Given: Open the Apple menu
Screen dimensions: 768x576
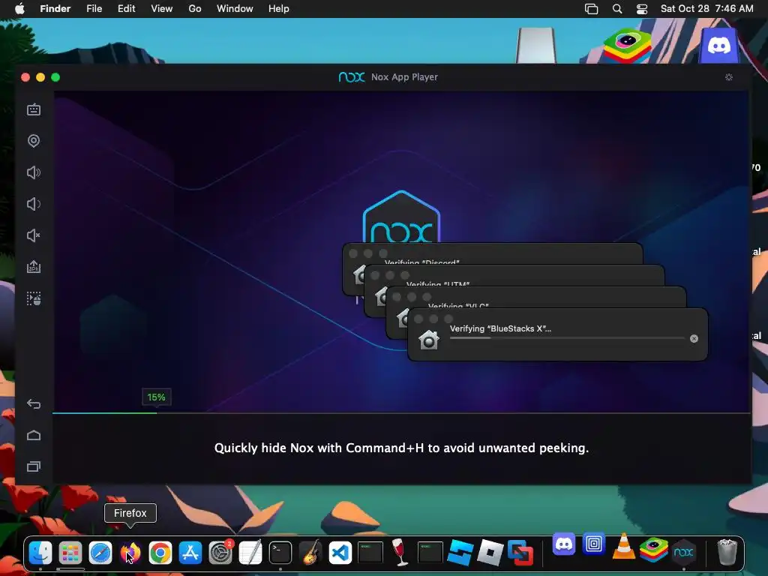Looking at the screenshot, I should [19, 9].
